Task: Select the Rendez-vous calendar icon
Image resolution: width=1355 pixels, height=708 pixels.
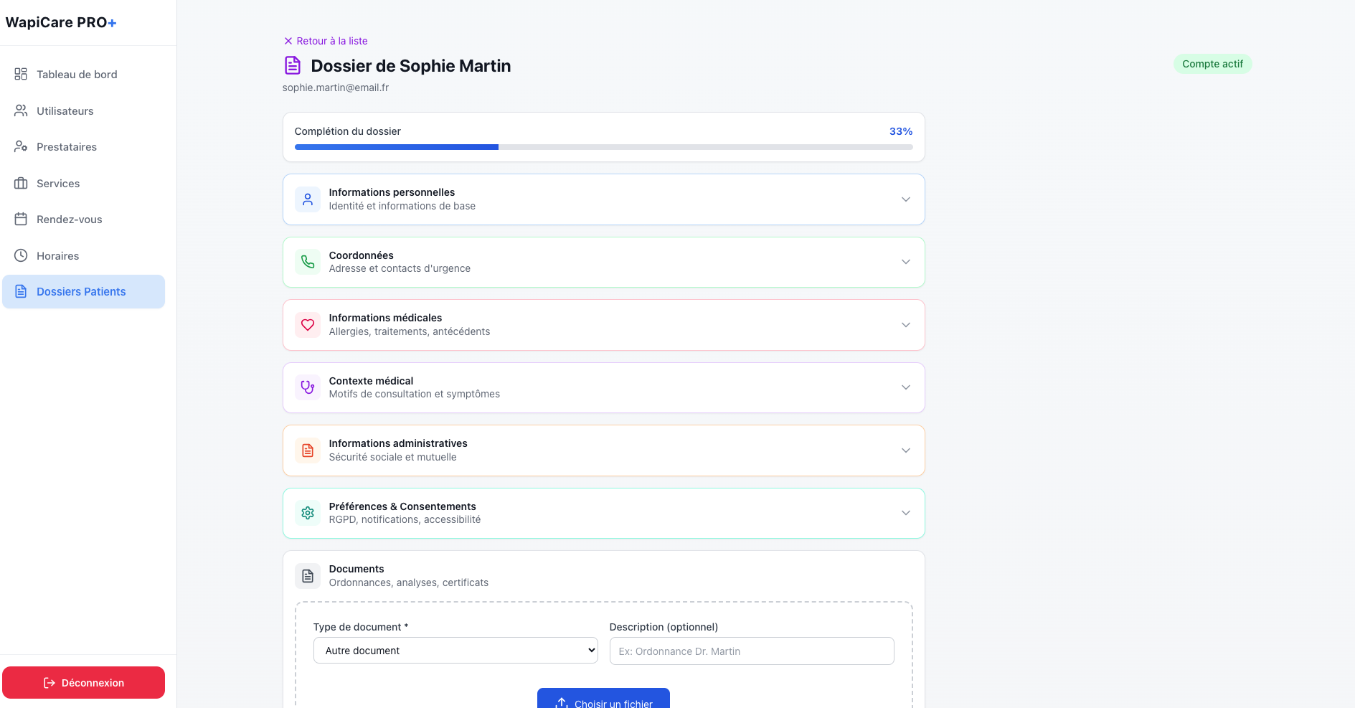Action: 20,219
